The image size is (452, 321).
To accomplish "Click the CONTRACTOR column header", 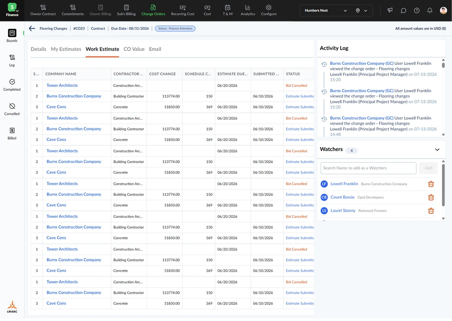I will coord(128,74).
